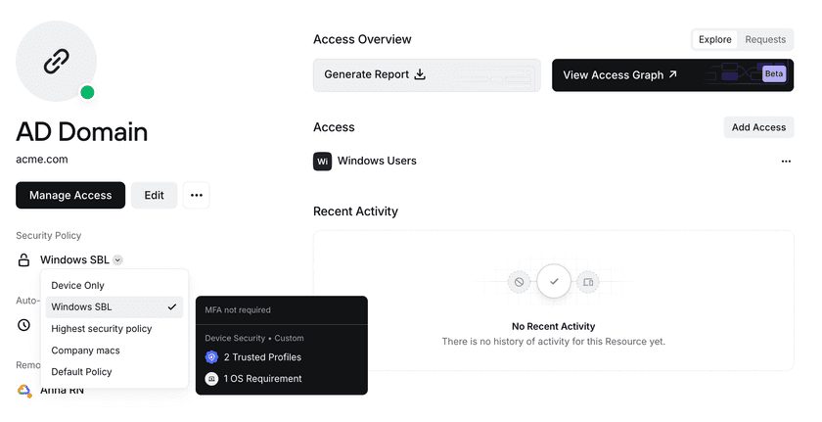The height and width of the screenshot is (422, 822).
Task: Select Highest security policy from list
Action: coord(102,329)
